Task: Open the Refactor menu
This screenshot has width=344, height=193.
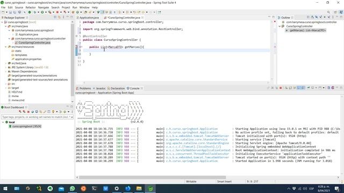Action: tap(31, 8)
